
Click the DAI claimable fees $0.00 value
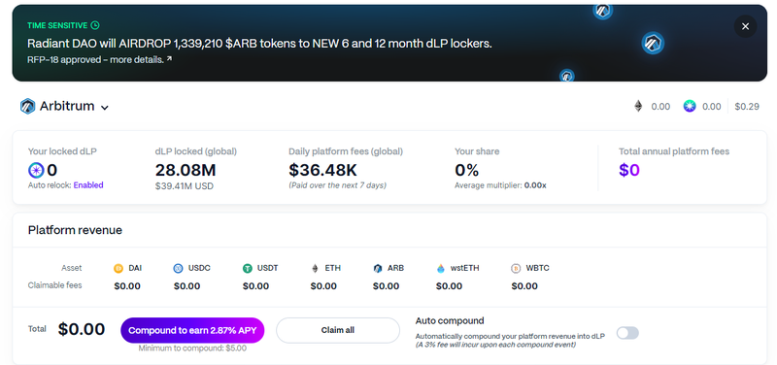click(127, 286)
